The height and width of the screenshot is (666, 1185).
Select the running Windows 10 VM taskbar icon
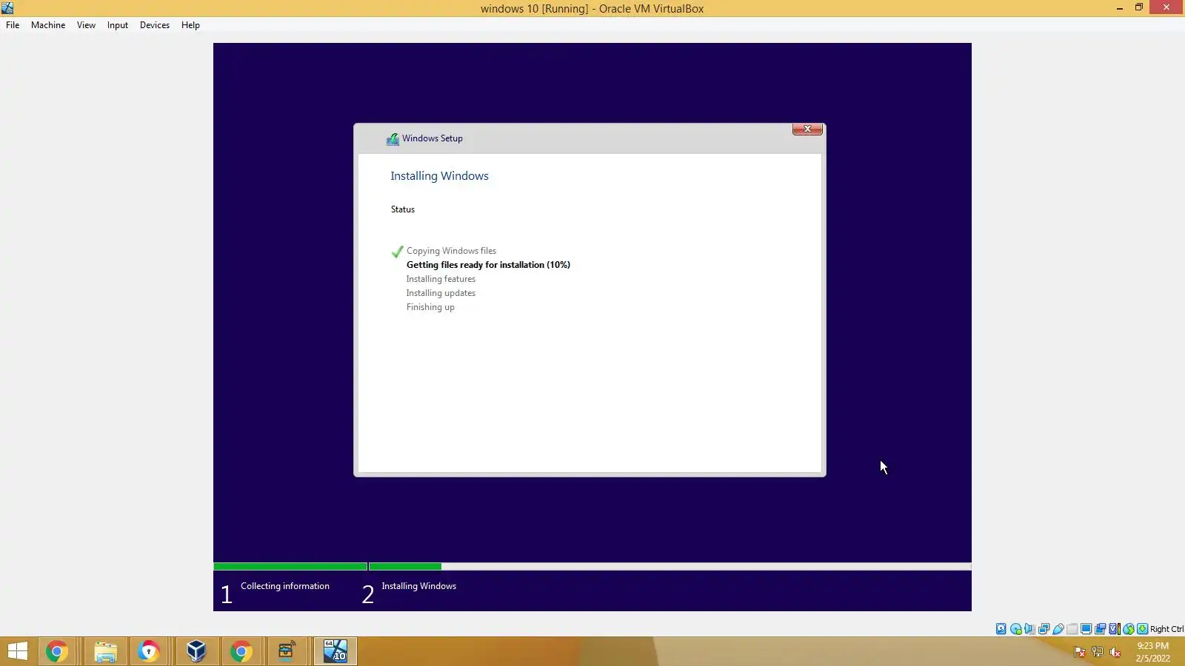coord(336,651)
